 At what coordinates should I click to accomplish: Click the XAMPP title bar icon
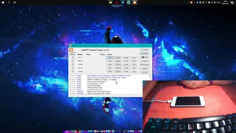[70, 45]
